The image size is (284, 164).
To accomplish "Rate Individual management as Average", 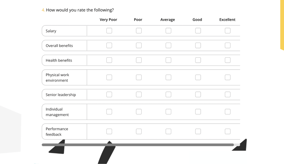I will click(168, 112).
